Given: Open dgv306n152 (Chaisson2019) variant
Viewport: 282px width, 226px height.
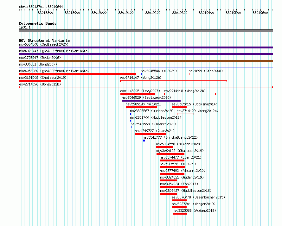Looking at the screenshot, I should 180,151.
